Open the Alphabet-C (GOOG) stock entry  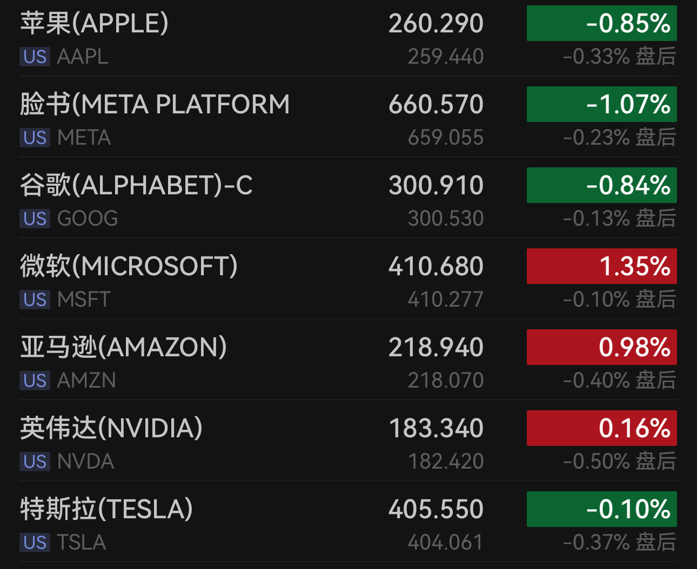pos(136,186)
